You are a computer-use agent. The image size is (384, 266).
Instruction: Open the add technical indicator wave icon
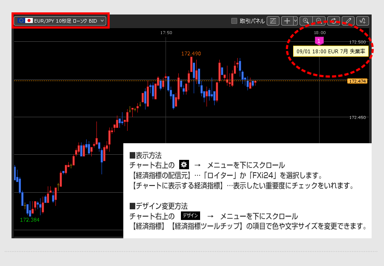[363, 21]
